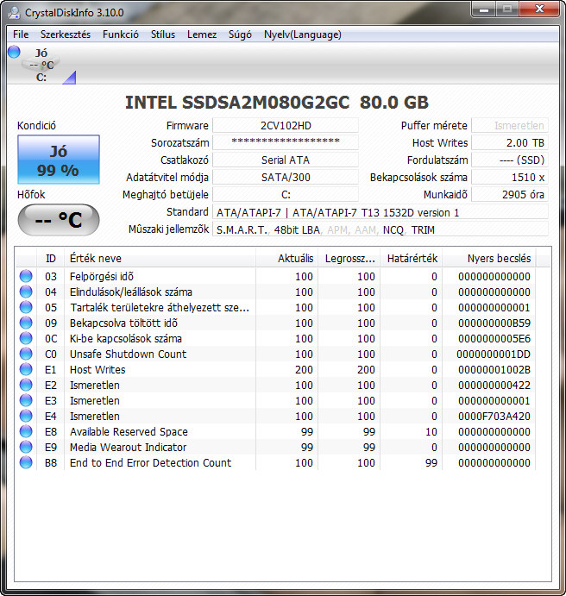Click the Nyers becslés column header

[489, 259]
